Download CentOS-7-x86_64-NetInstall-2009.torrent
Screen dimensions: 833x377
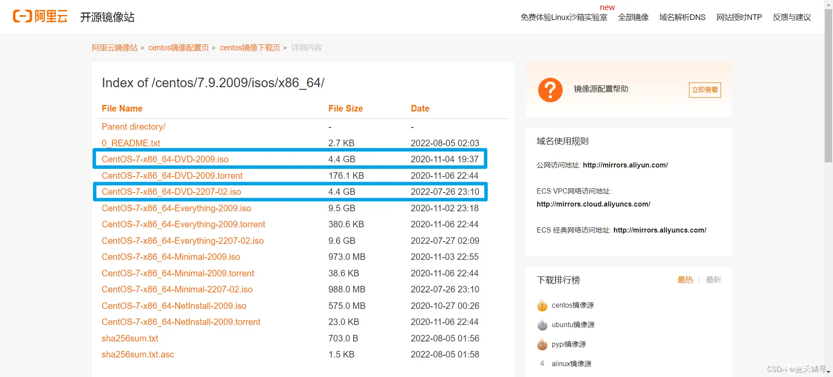tap(181, 322)
